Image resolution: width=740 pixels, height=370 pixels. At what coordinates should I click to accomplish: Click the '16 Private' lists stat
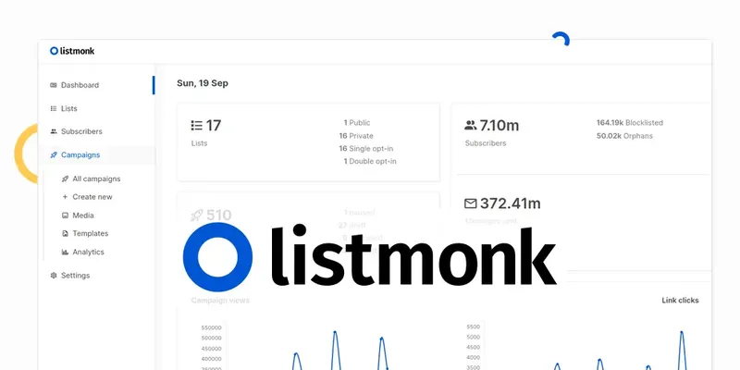click(356, 136)
